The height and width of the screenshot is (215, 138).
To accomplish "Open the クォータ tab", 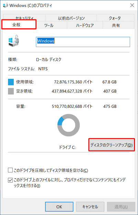I will pyautogui.click(x=115, y=18).
